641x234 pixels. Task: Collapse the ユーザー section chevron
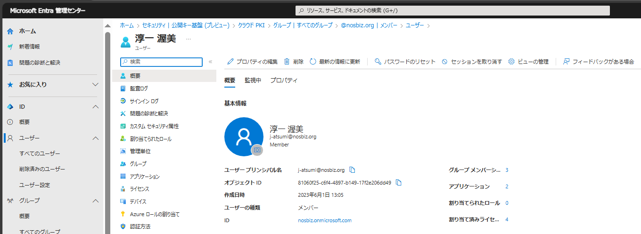click(95, 138)
